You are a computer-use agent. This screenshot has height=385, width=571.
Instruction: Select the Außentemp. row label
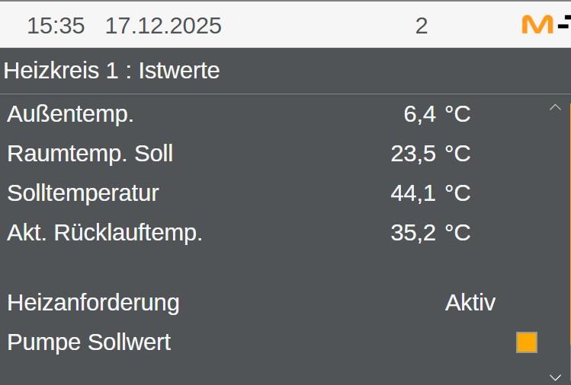click(71, 114)
